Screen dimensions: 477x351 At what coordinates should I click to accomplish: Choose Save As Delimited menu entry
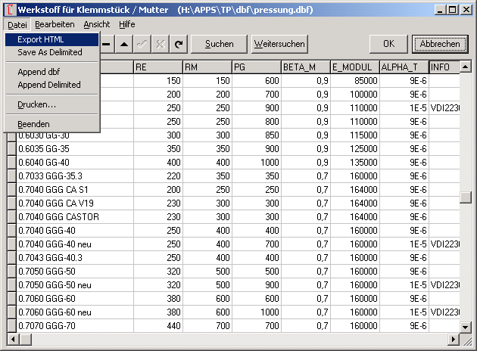[51, 53]
